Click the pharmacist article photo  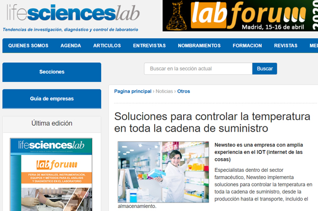pyautogui.click(x=163, y=172)
